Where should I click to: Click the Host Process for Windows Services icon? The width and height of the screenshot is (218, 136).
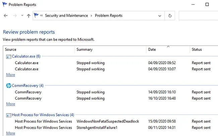[x=9, y=115]
